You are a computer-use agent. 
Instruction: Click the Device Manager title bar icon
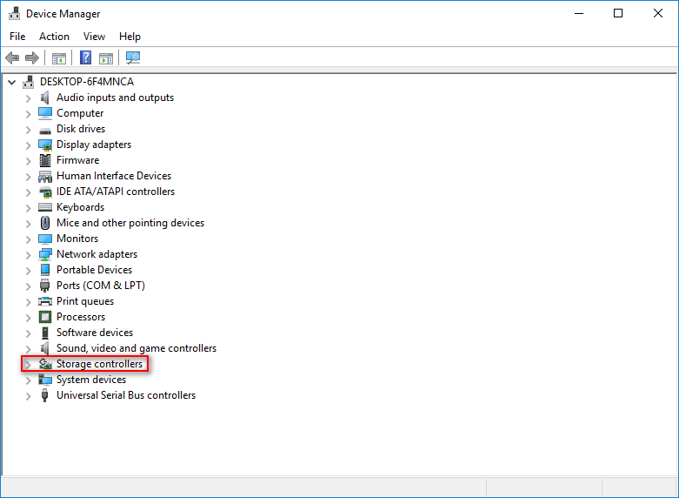tap(14, 13)
